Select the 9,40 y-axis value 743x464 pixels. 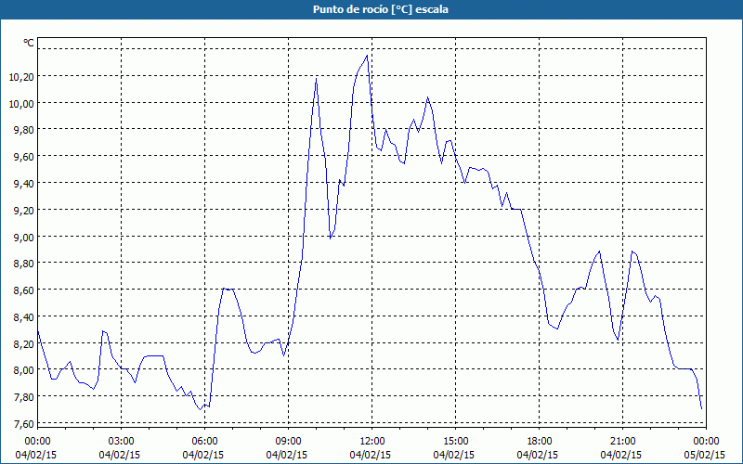coord(24,183)
